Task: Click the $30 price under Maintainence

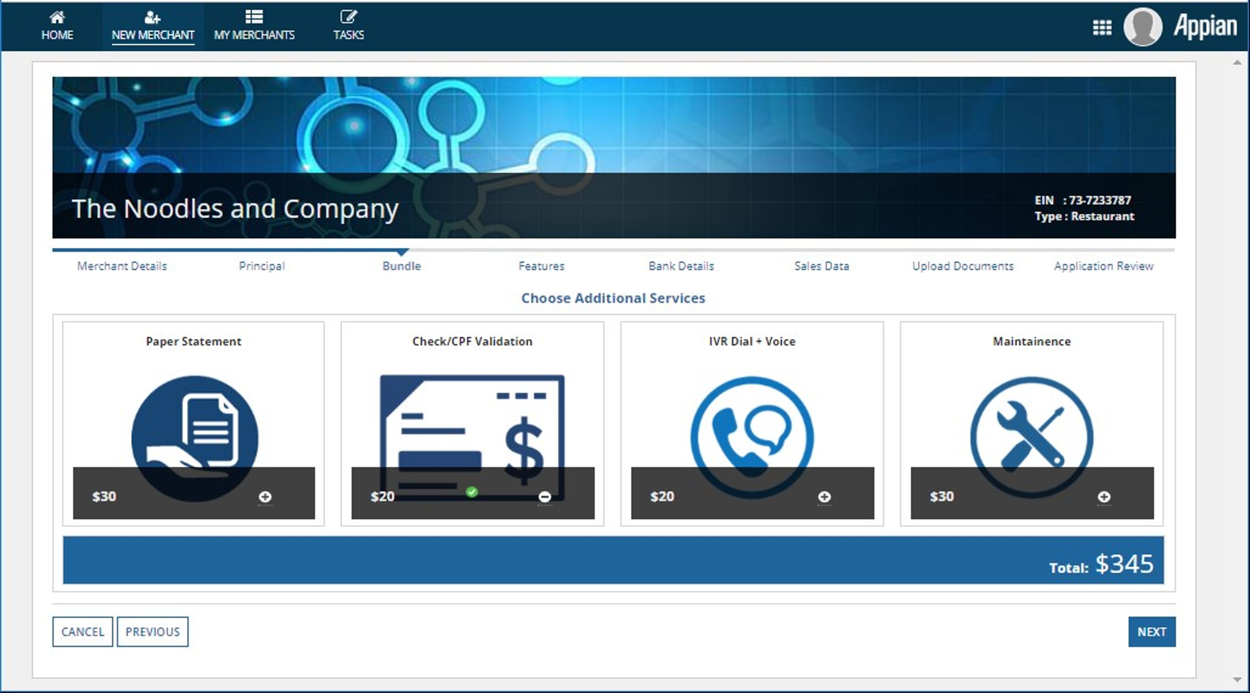Action: pos(942,496)
